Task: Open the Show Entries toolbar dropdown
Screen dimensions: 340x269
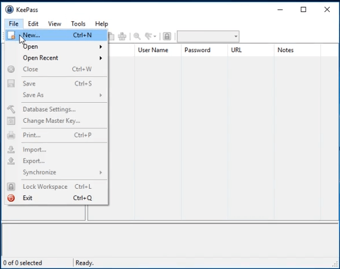Action: (x=150, y=36)
